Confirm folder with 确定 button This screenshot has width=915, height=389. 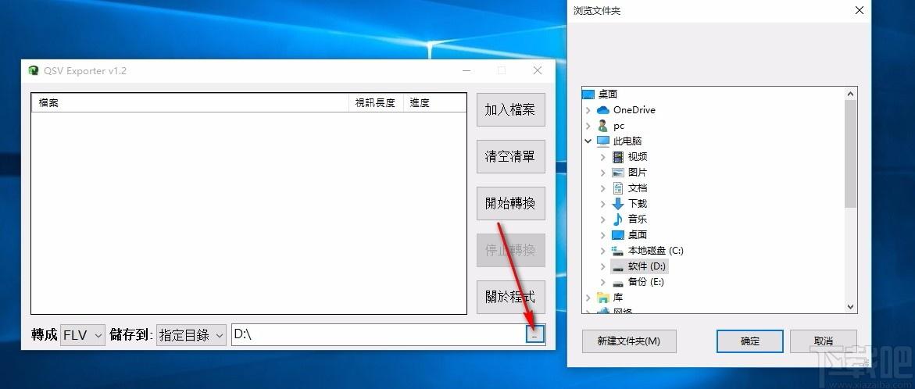(750, 341)
